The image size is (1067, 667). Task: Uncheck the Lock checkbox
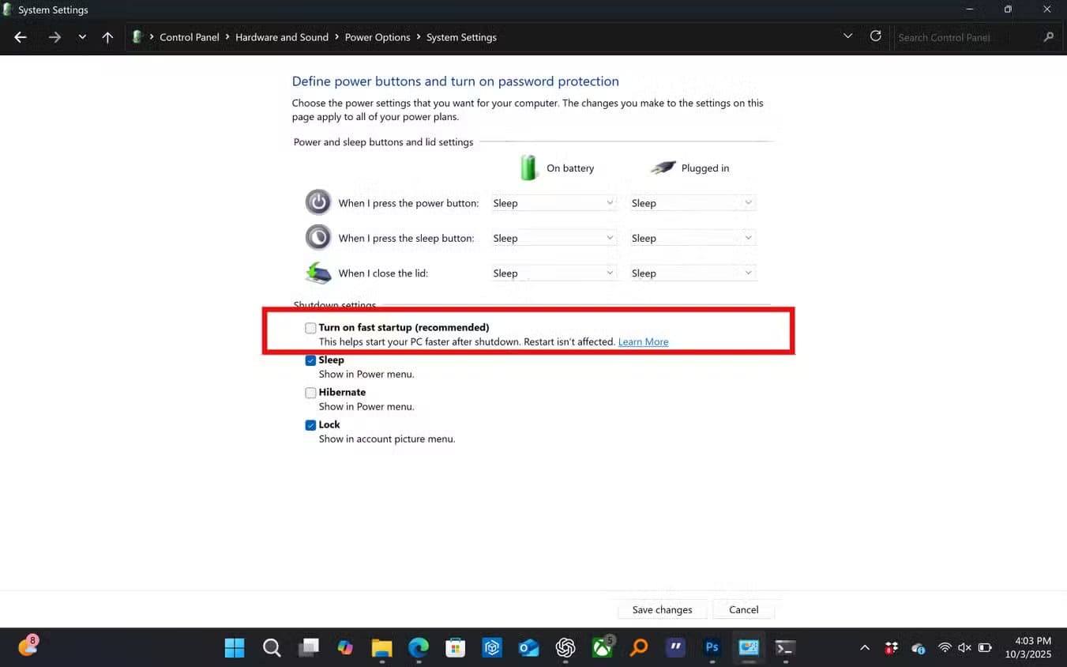point(310,425)
